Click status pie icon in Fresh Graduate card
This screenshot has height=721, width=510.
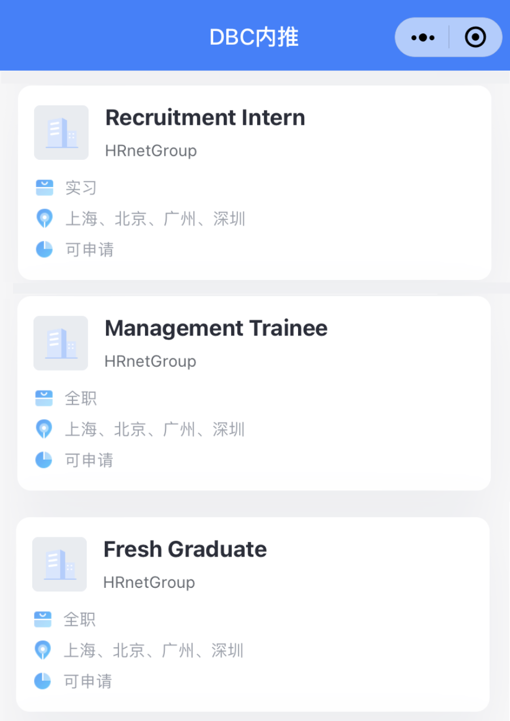[42, 680]
